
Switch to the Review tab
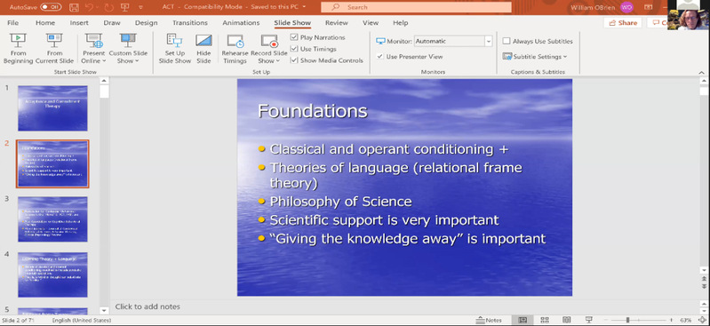(x=337, y=22)
